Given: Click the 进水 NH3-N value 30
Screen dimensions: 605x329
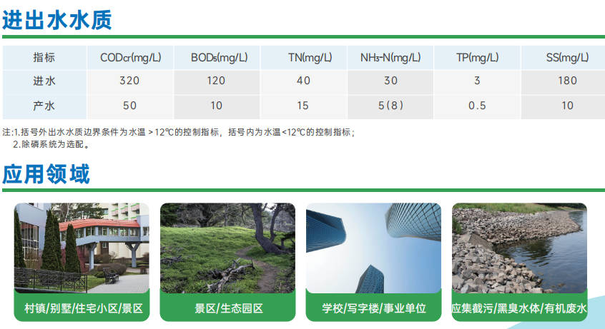Looking at the screenshot, I should click(390, 81).
